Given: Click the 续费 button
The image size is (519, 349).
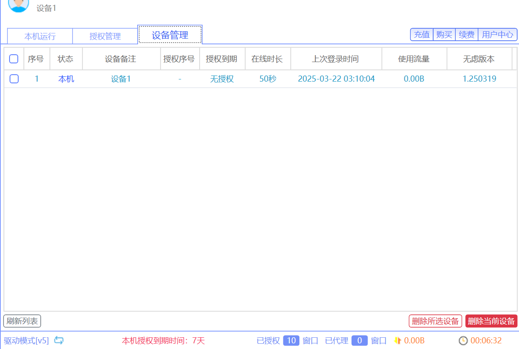Looking at the screenshot, I should (x=466, y=35).
